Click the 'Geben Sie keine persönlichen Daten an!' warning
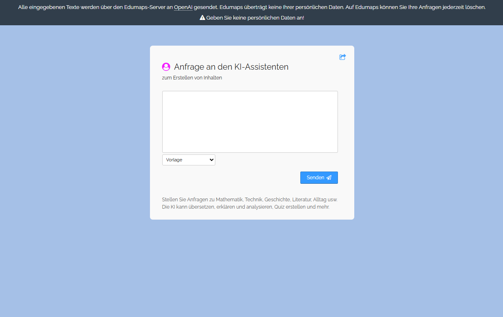The image size is (503, 317). click(x=255, y=18)
